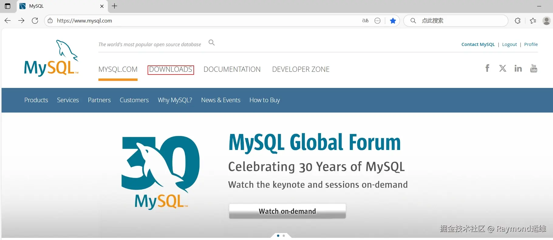
Task: Click the MySQL Global Forum headline
Action: coord(315,142)
